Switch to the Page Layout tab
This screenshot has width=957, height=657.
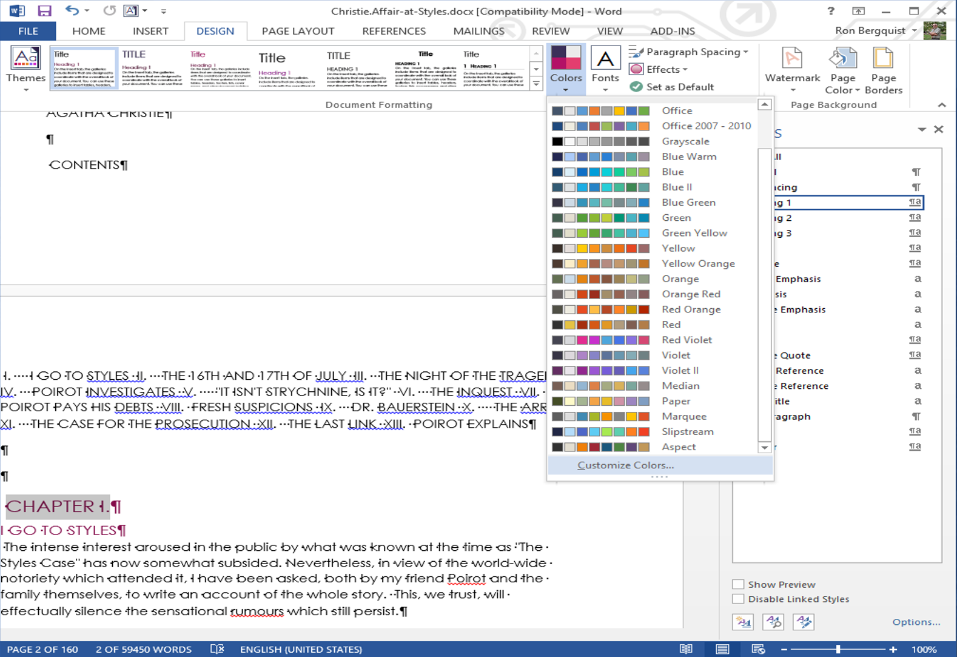coord(298,31)
